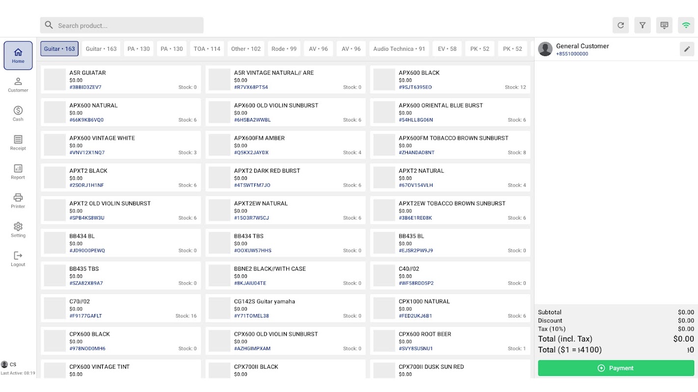Click the CPX700II DUSK SUN RED name
Viewport: 698px width, 392px height.
tap(431, 367)
